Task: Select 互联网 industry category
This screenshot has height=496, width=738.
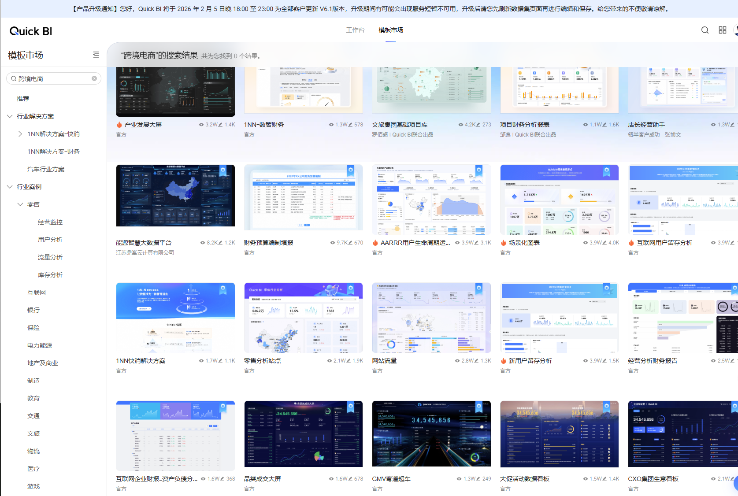Action: pos(37,292)
